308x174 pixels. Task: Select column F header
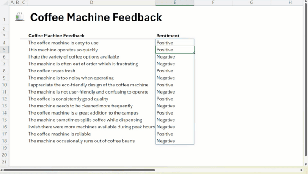click(x=213, y=3)
